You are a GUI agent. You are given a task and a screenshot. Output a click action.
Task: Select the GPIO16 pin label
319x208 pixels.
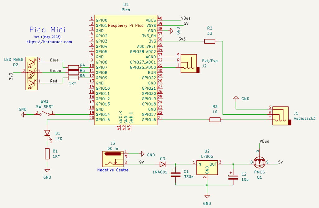click(x=149, y=120)
